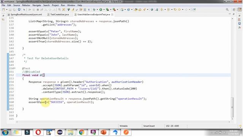Click the New file toolbar icon
The width and height of the screenshot is (243, 137).
click(3, 10)
